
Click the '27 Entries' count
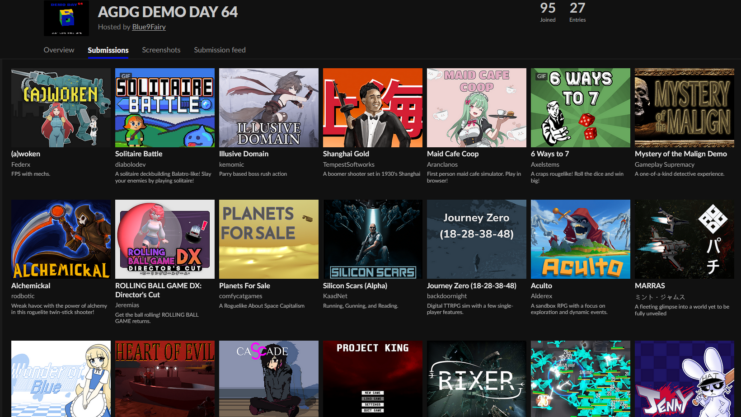pos(577,12)
